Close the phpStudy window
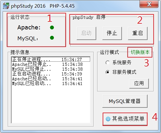Screen dimensions: 161x133 (x=149, y=4)
